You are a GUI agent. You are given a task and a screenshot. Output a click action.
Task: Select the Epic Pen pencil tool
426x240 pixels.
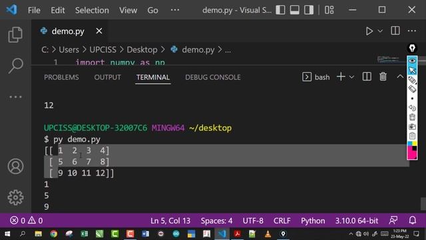[x=412, y=80]
